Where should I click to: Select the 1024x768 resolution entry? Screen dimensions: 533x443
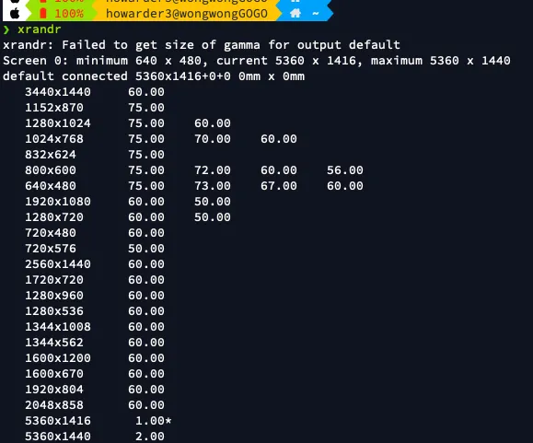(x=54, y=139)
